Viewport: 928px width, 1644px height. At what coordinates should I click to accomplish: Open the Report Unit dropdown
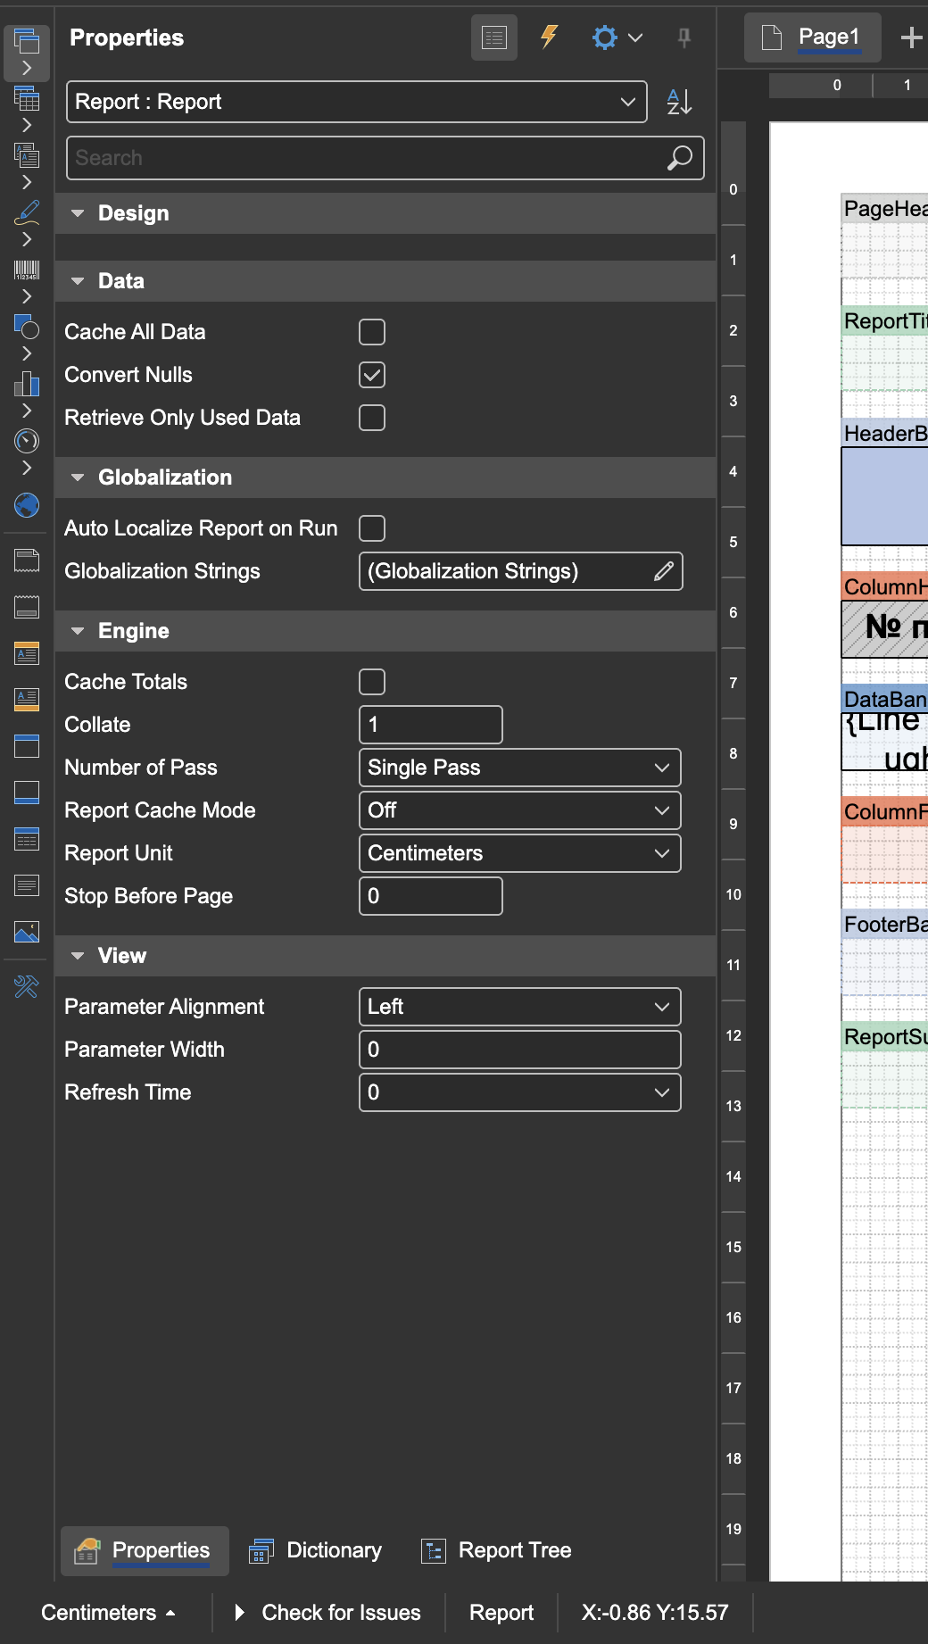tap(520, 853)
